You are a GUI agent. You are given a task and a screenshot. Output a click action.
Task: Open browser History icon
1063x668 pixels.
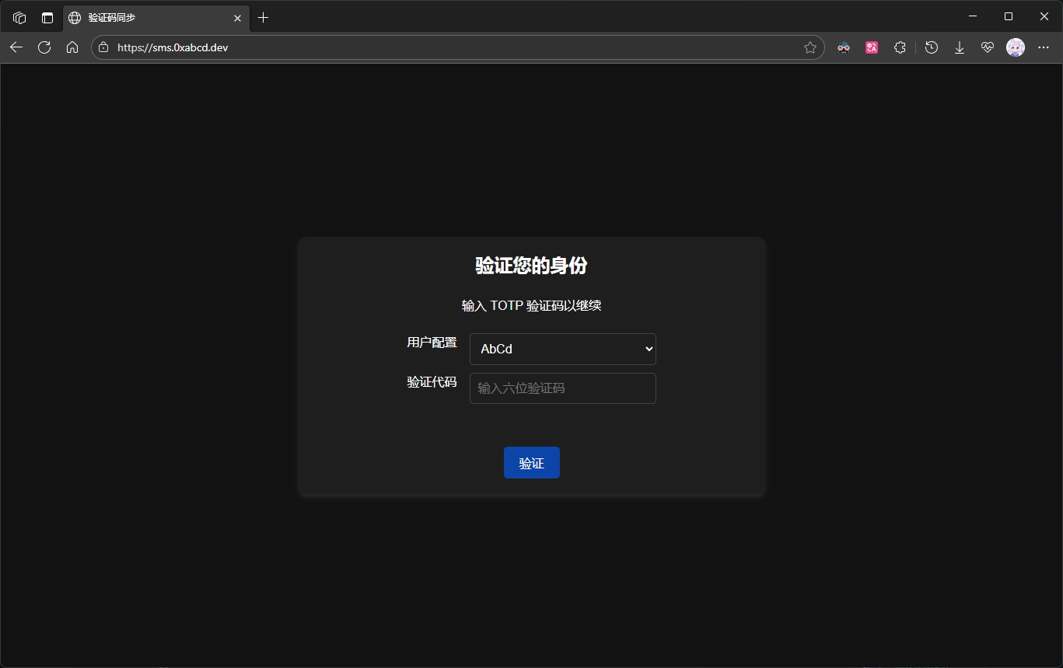coord(931,47)
